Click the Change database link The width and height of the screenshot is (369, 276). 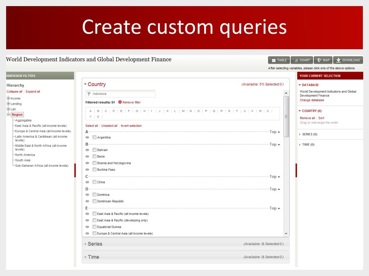point(312,100)
